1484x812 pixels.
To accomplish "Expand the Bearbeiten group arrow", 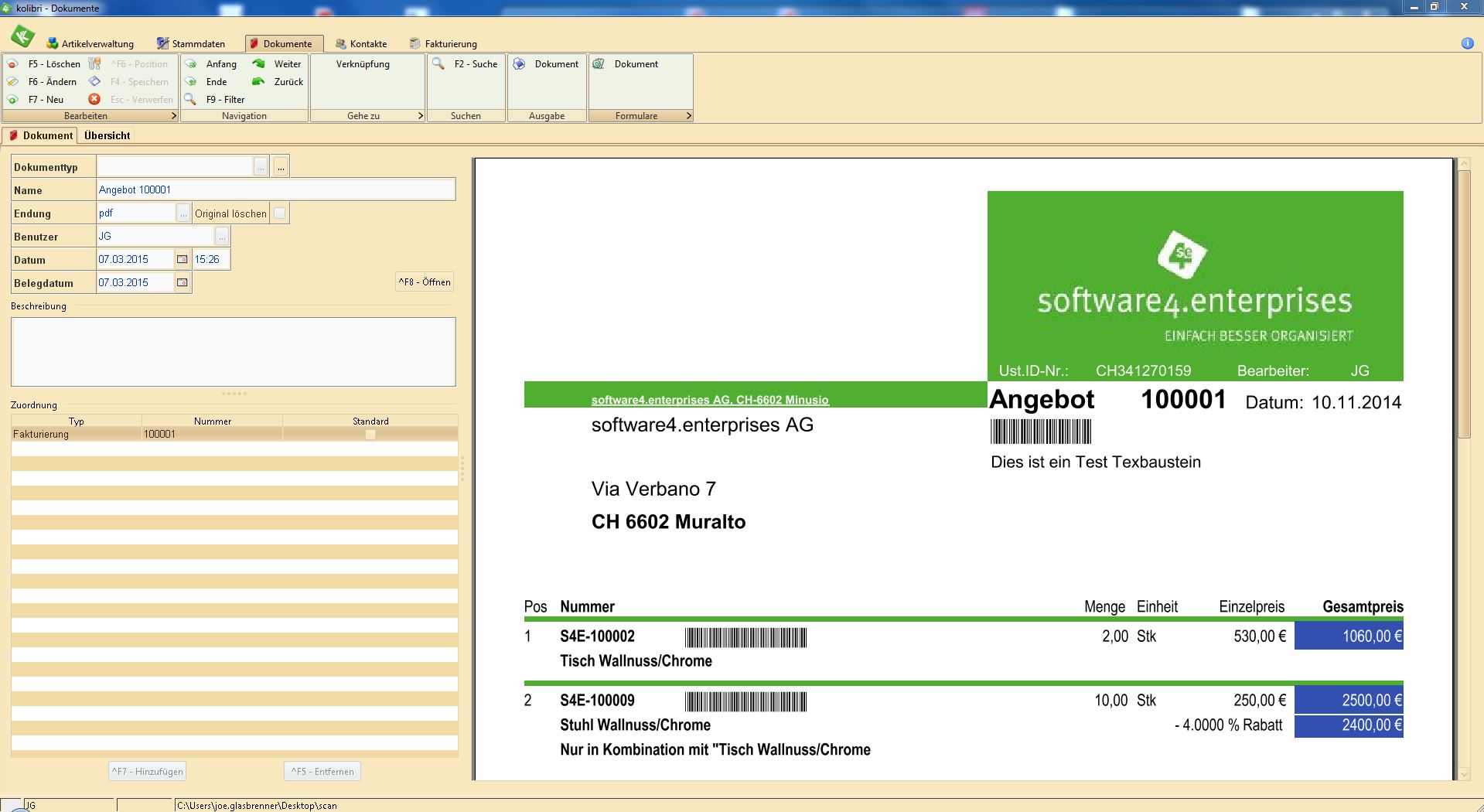I will coord(174,116).
